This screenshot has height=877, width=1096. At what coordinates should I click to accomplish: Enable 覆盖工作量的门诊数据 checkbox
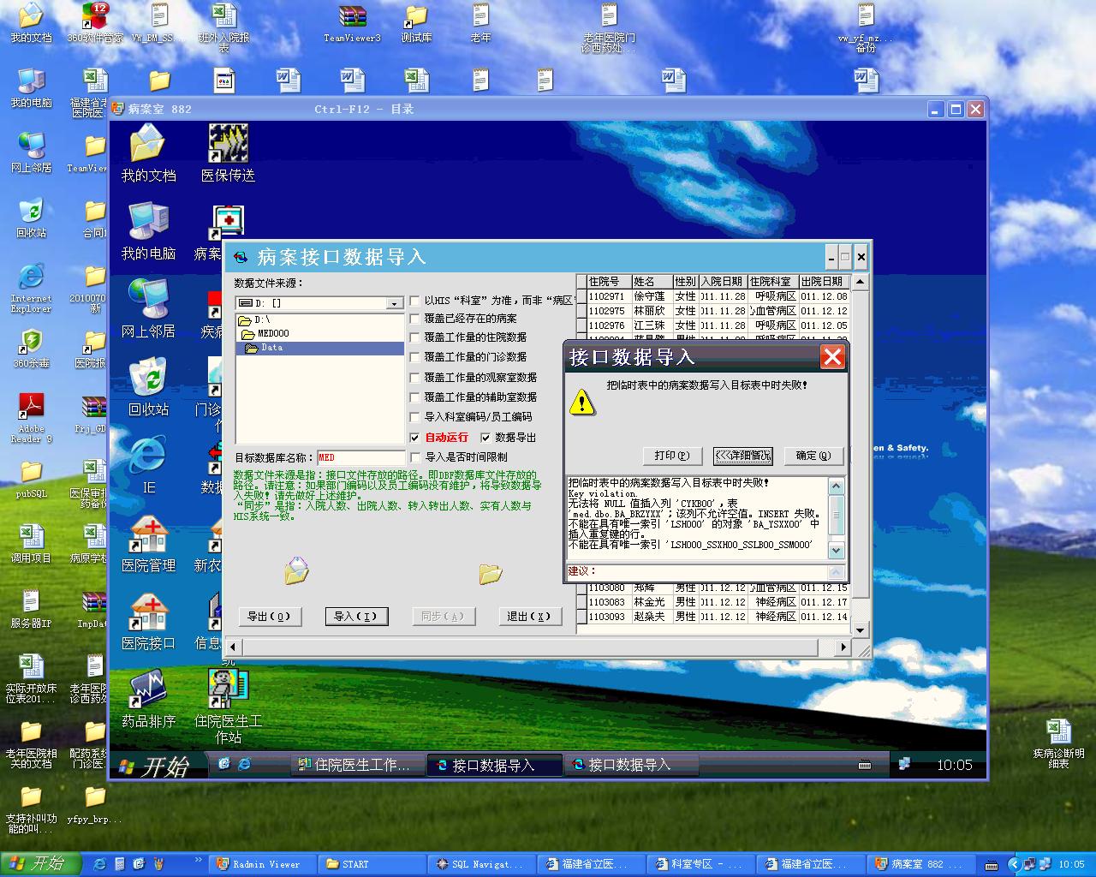coord(415,357)
